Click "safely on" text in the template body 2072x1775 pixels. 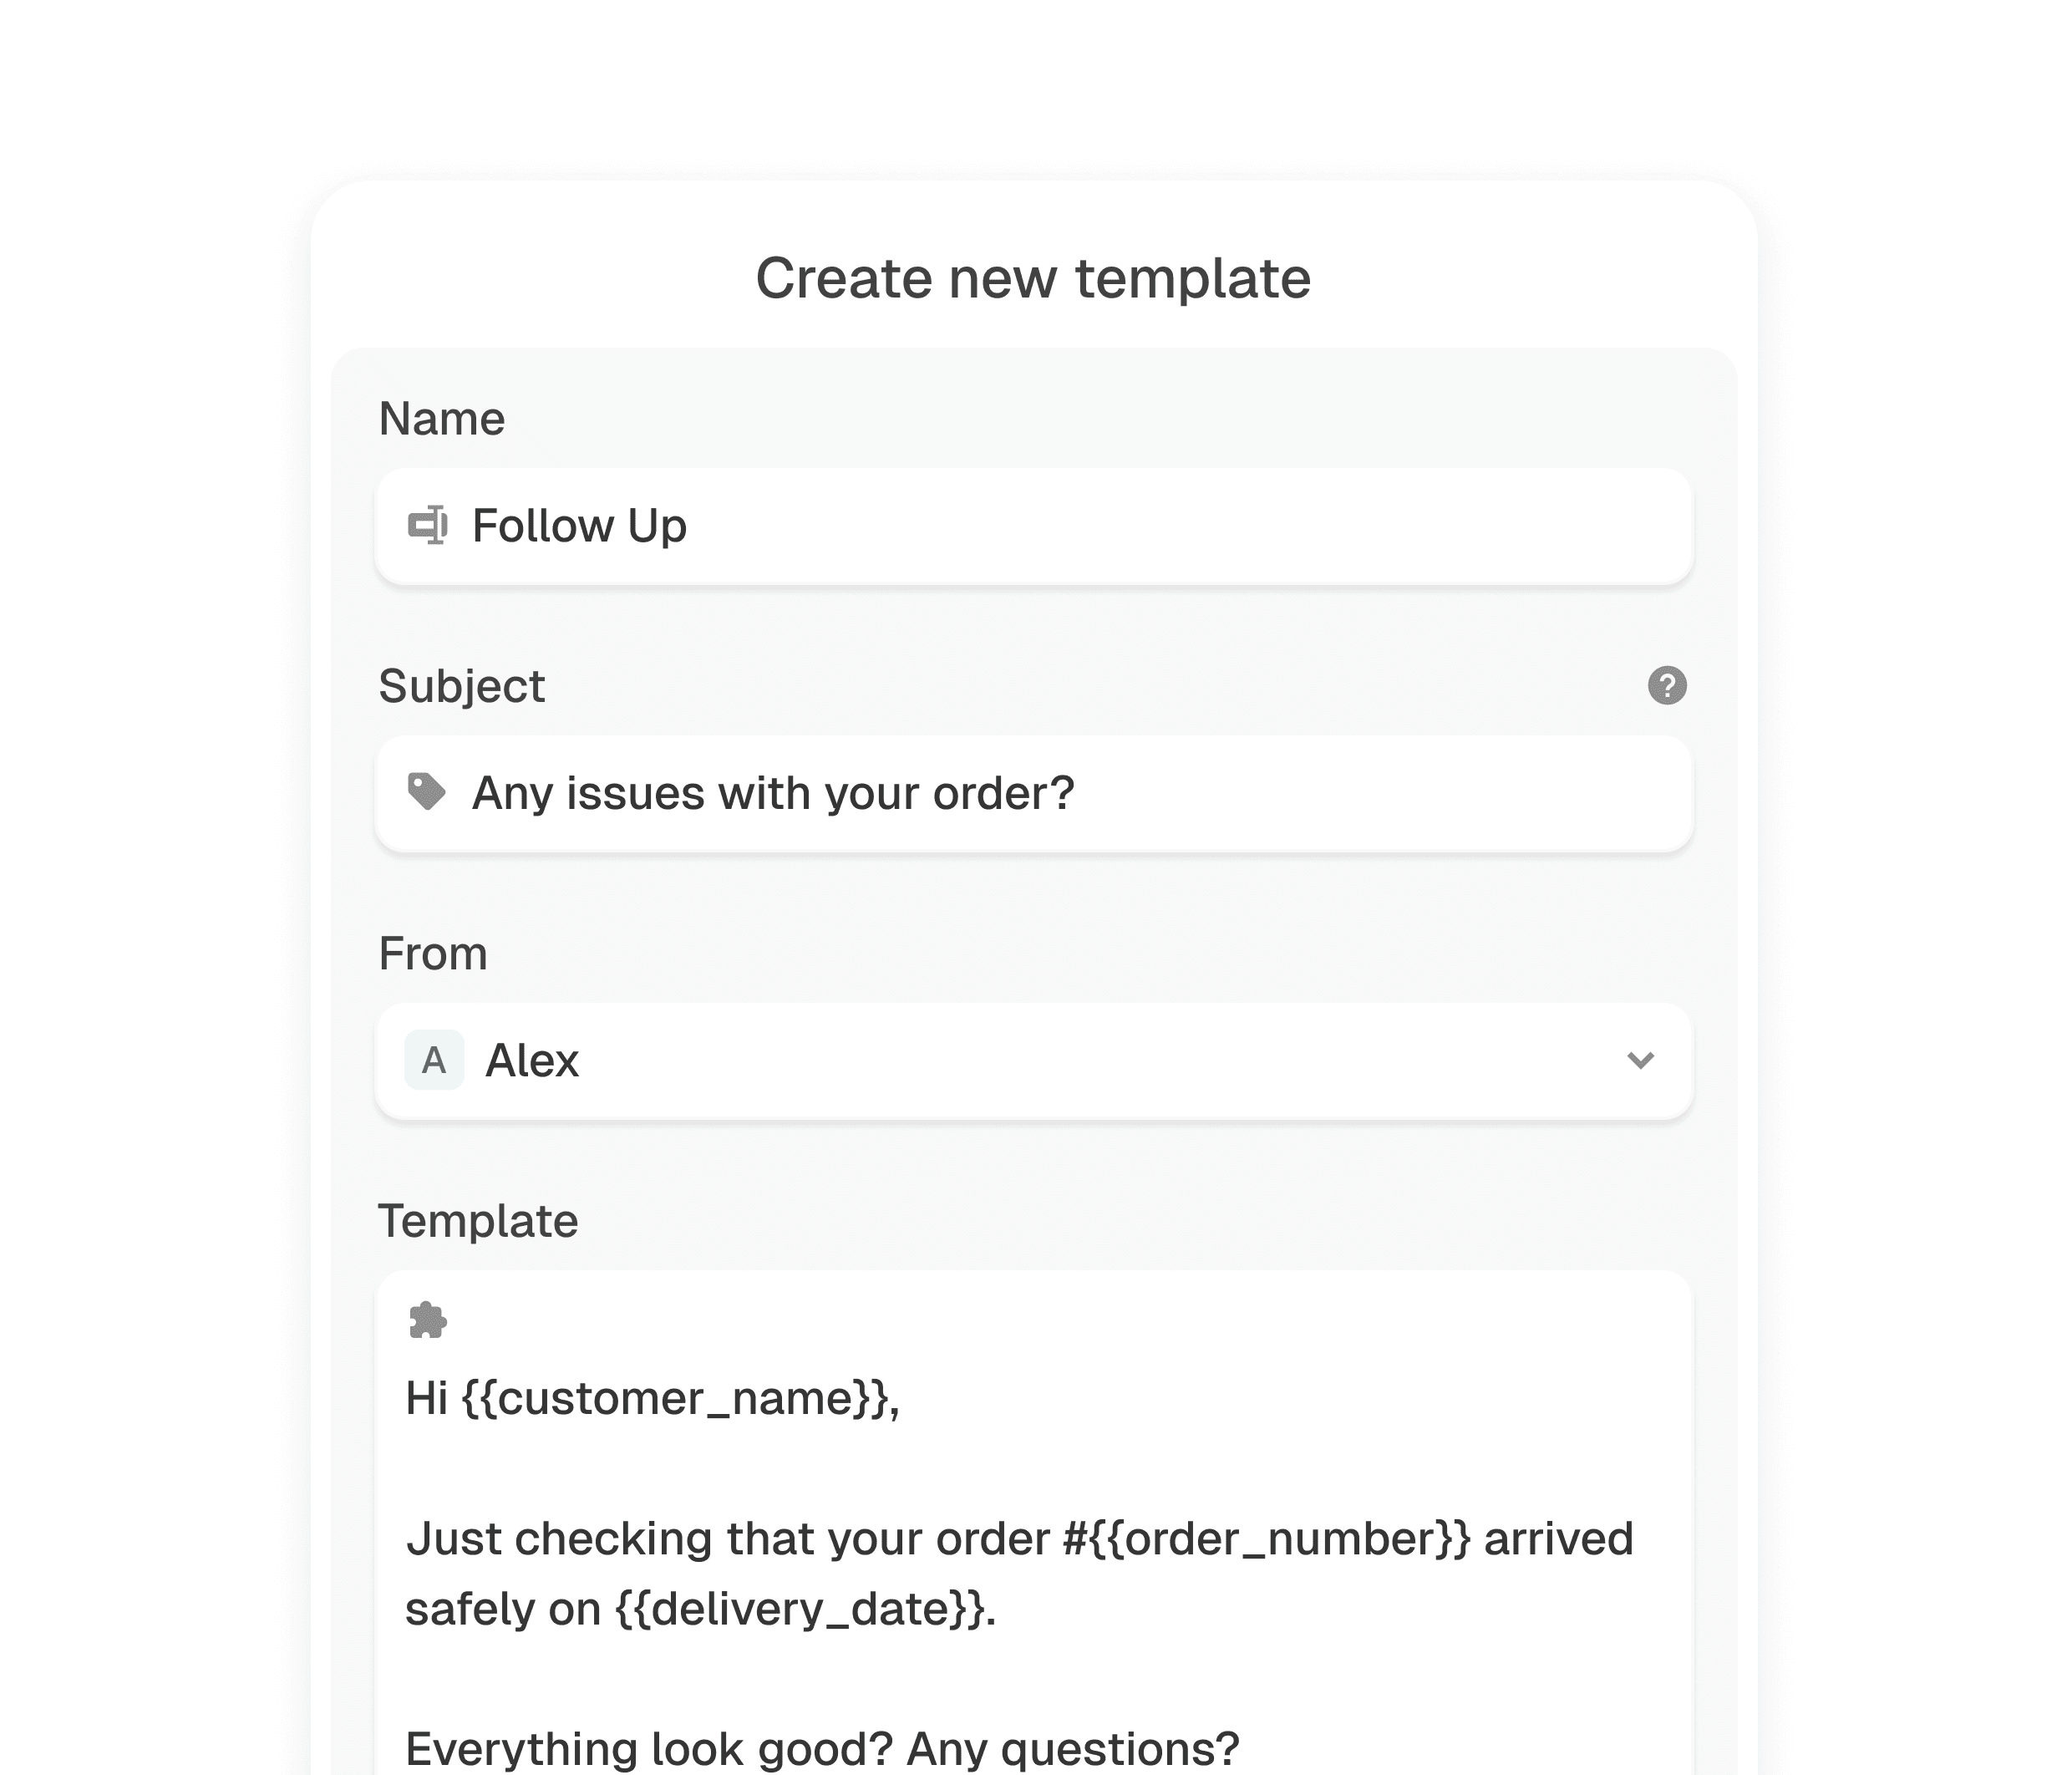503,1610
